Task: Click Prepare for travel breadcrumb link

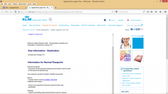Action: 28,30
